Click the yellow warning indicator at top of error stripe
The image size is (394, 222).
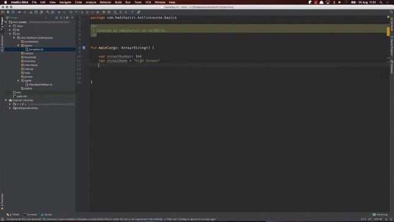(x=388, y=17)
